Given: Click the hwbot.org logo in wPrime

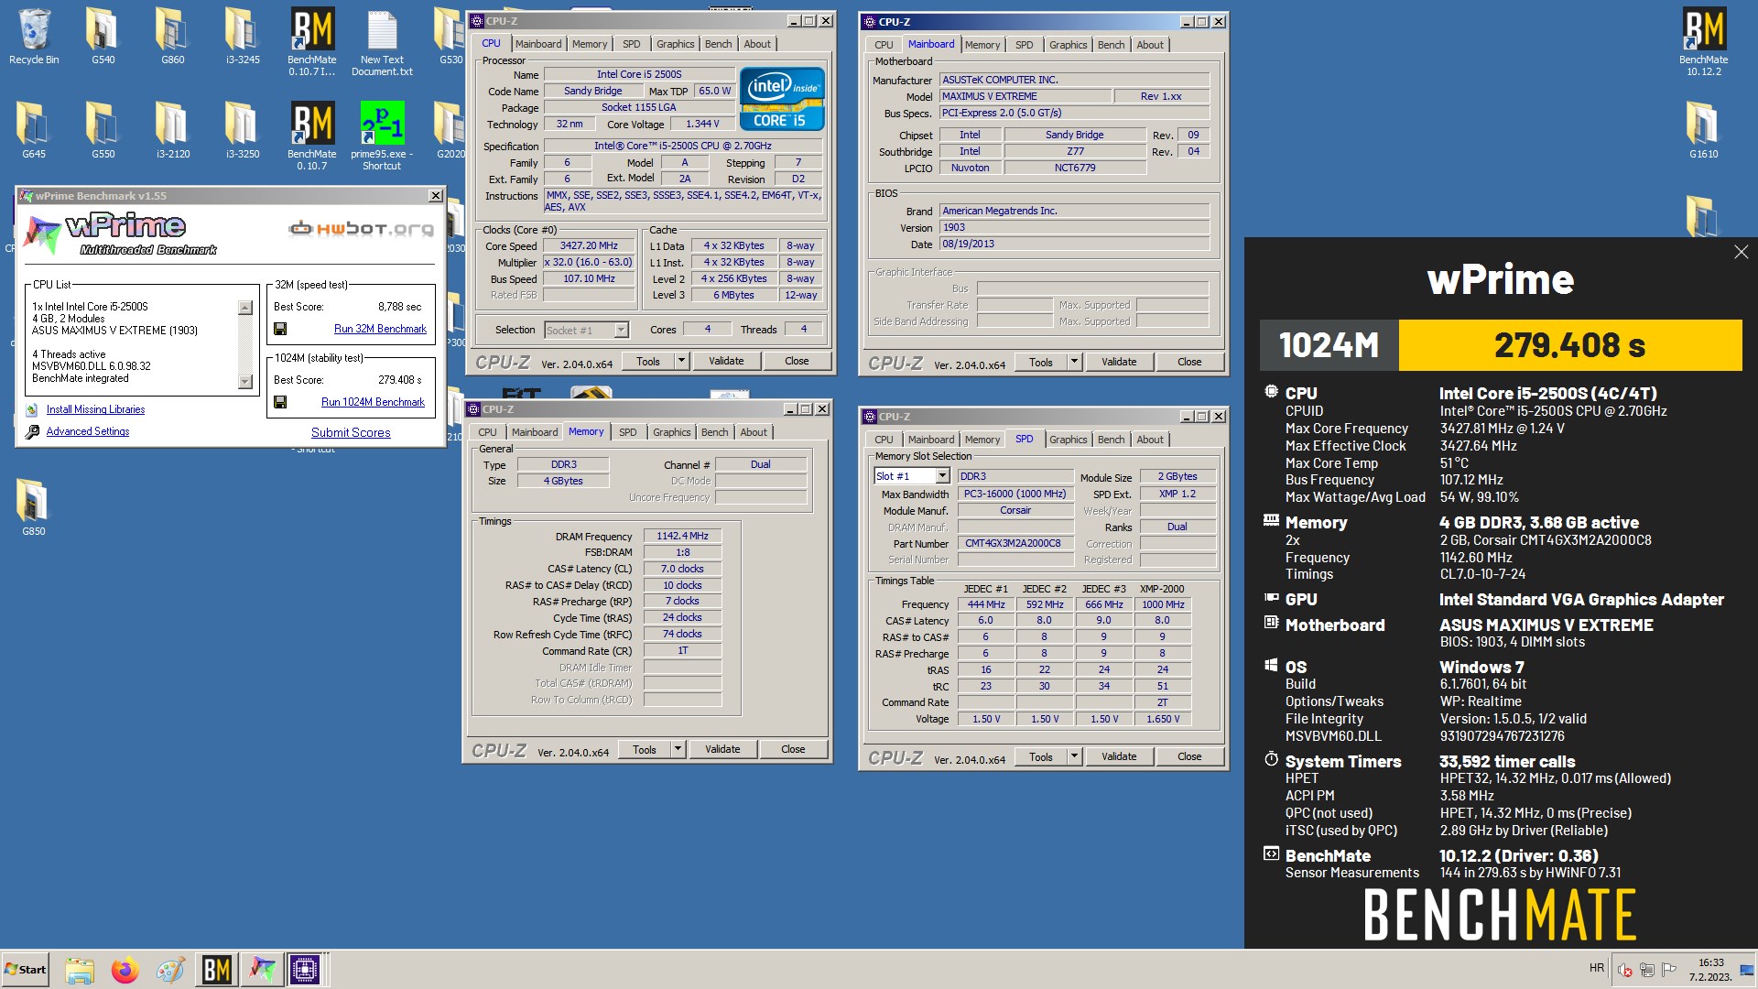Looking at the screenshot, I should click(x=362, y=229).
